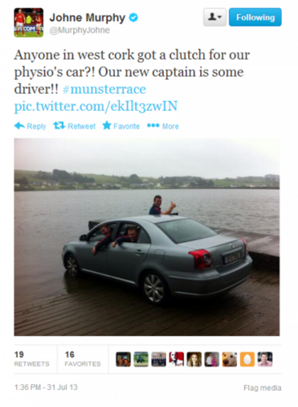Image resolution: width=298 pixels, height=407 pixels.
Task: Open the More options dots
Action: point(153,126)
